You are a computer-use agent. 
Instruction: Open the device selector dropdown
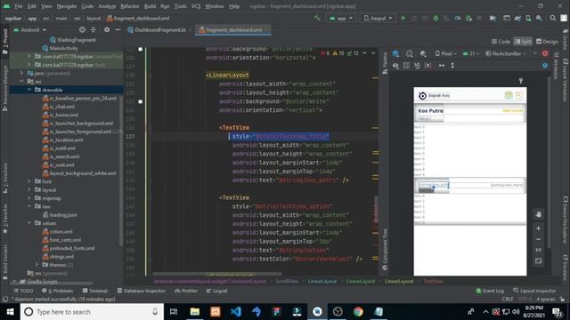[378, 18]
